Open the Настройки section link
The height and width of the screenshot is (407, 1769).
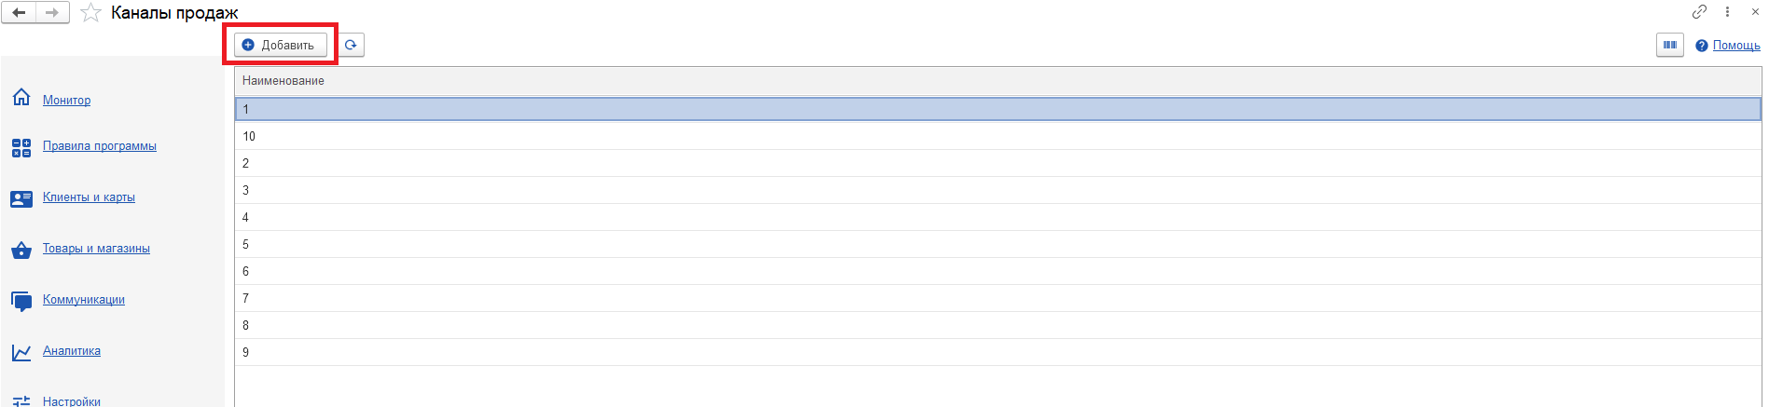pos(72,401)
